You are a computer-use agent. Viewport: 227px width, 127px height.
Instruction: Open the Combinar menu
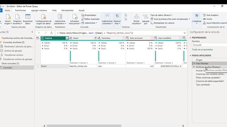click(x=197, y=19)
